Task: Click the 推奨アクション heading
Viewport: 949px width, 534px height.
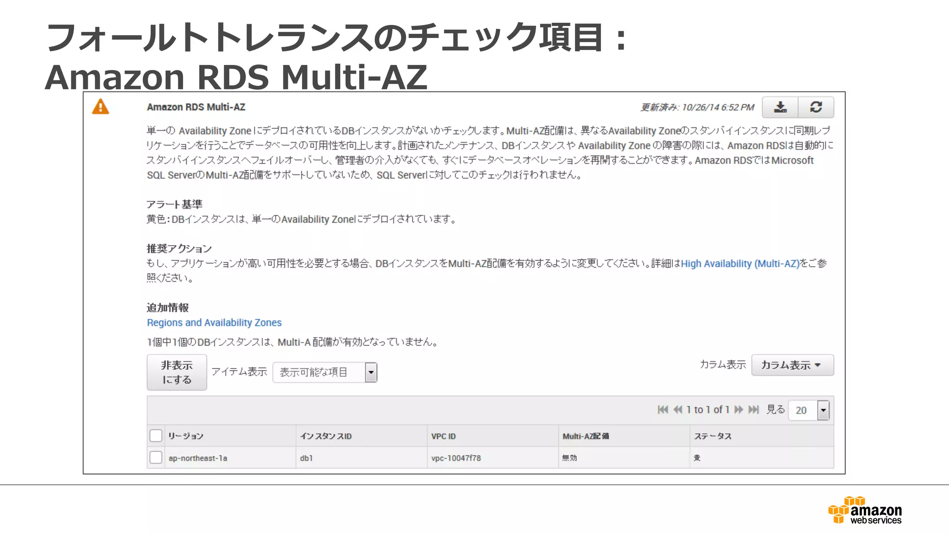Action: [x=179, y=248]
